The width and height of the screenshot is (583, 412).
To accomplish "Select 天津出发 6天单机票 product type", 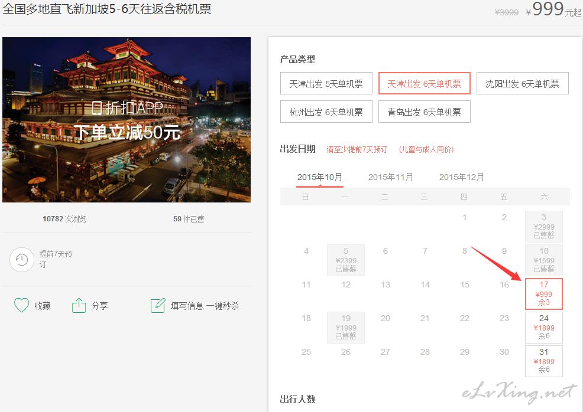I will [x=424, y=83].
